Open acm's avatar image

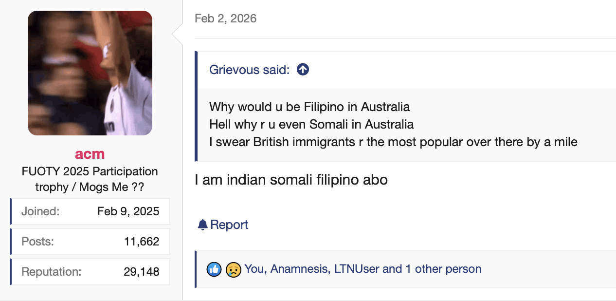90,73
